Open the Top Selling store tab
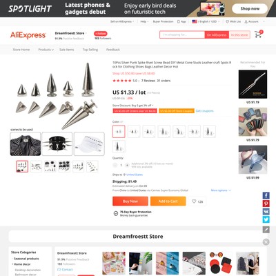The image size is (276, 276). point(90,50)
